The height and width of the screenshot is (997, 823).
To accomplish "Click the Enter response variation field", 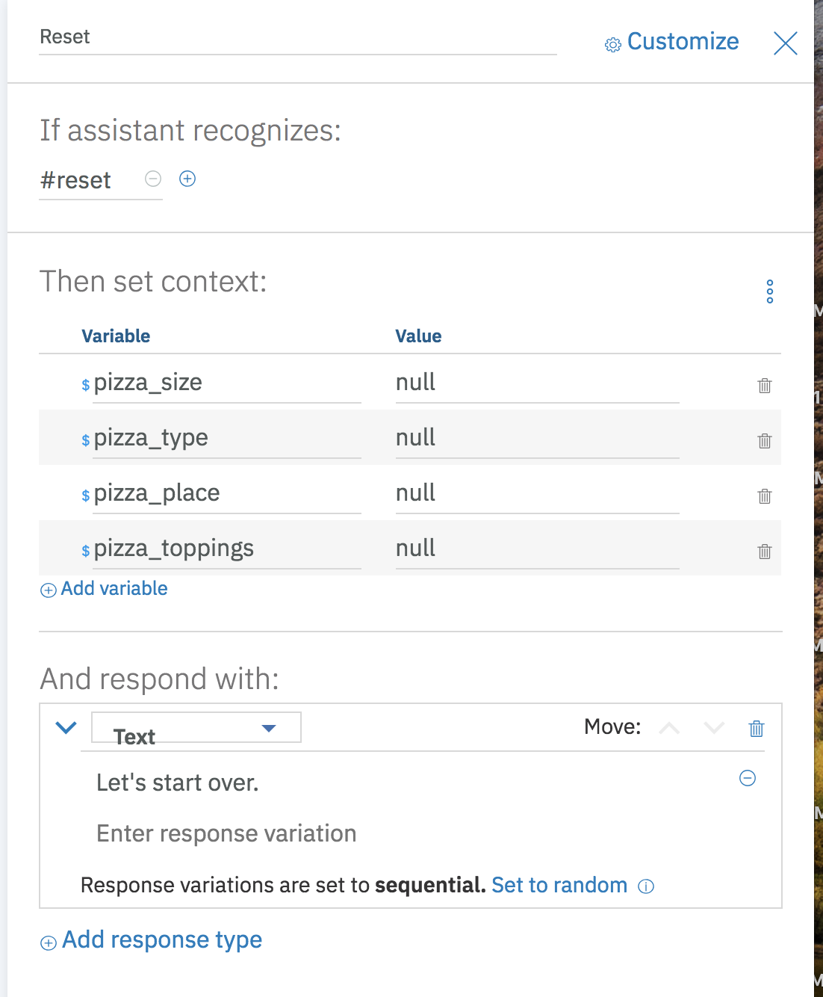I will tap(226, 833).
